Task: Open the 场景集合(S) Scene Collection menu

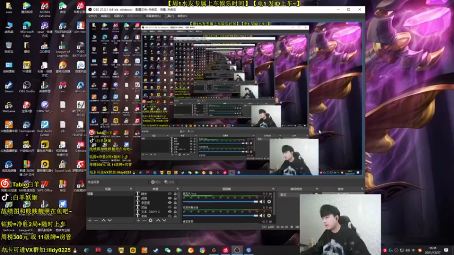Action: (x=153, y=16)
